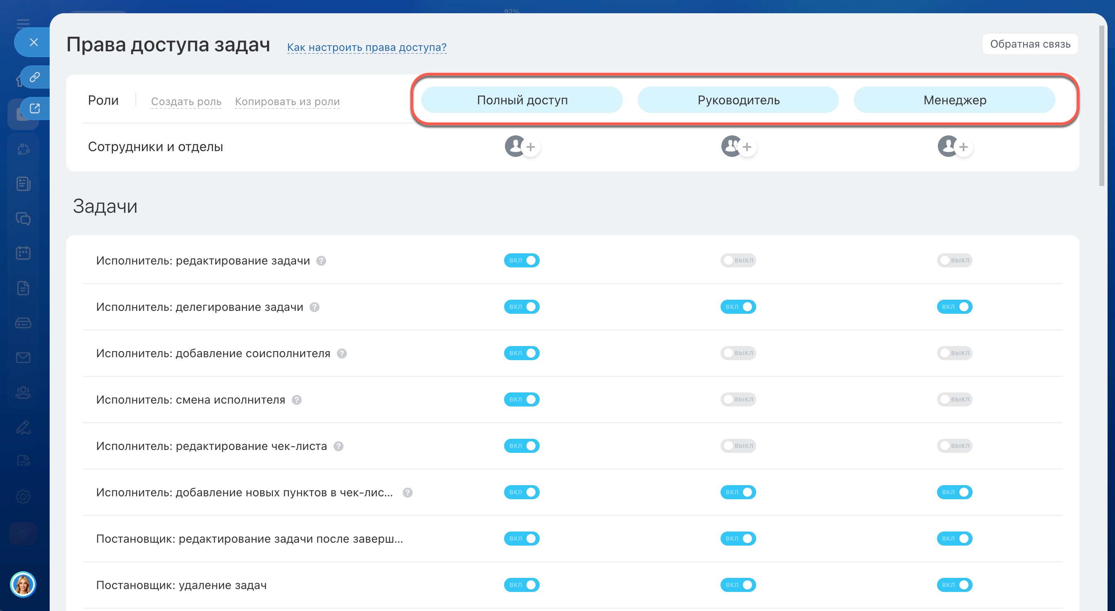Add employee to Руководитель role
The image size is (1115, 611).
pos(747,147)
